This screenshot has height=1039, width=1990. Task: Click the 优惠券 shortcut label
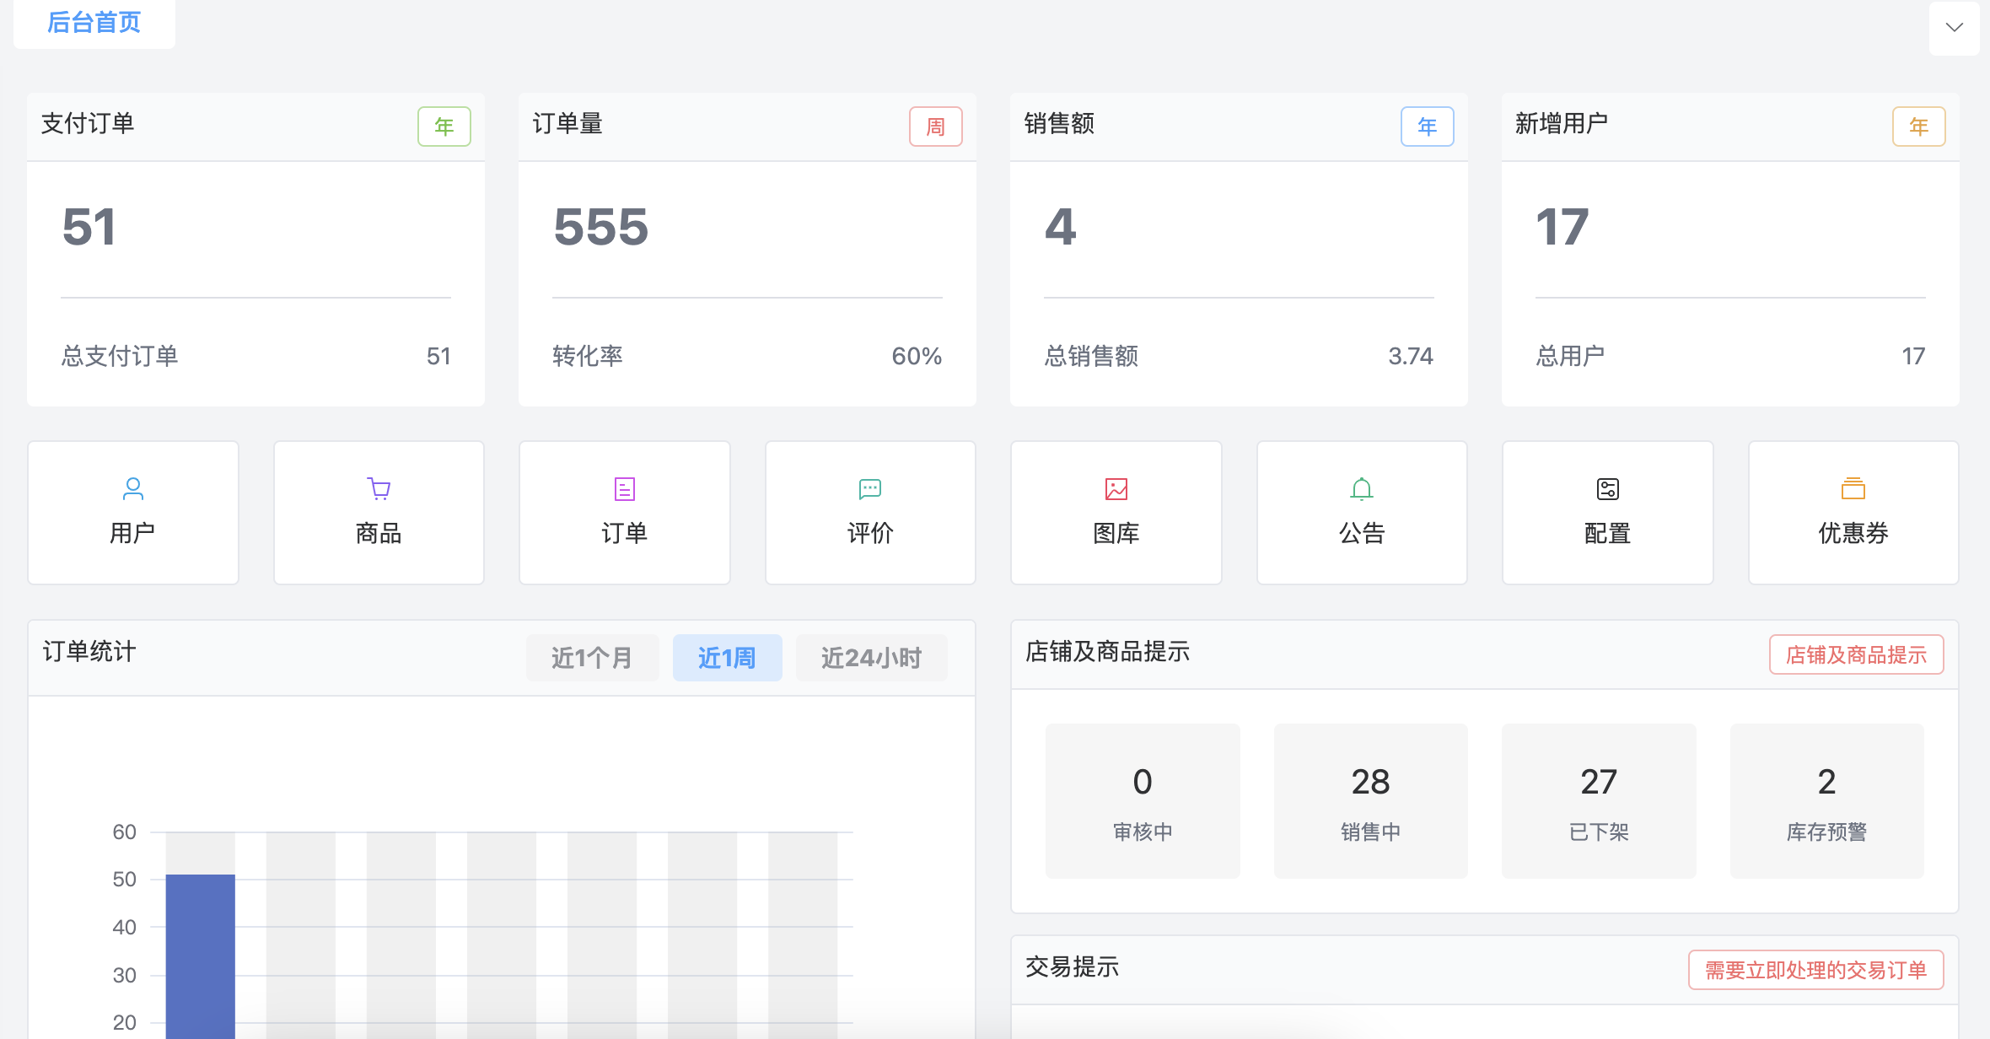(x=1853, y=533)
